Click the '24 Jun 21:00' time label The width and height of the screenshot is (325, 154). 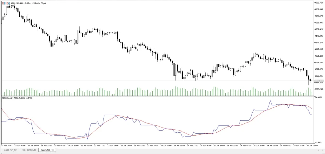(x=192, y=145)
